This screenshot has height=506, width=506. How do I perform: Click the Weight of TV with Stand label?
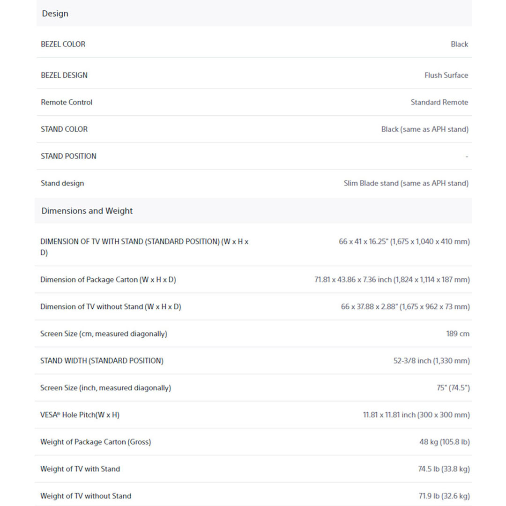tap(80, 469)
